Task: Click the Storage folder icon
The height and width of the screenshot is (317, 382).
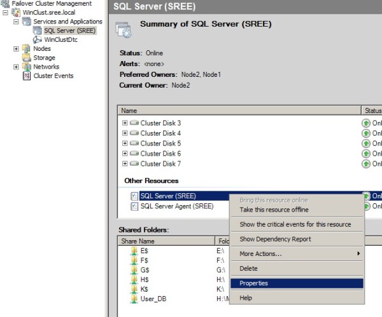Action: (x=27, y=58)
